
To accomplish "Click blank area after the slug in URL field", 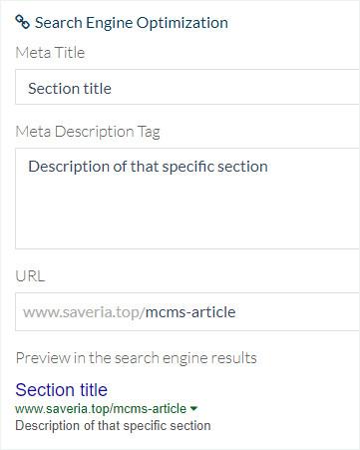I will tap(297, 312).
